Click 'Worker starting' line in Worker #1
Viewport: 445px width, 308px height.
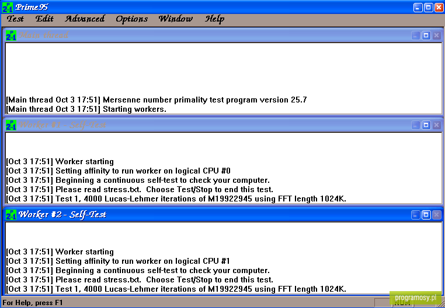(x=60, y=162)
